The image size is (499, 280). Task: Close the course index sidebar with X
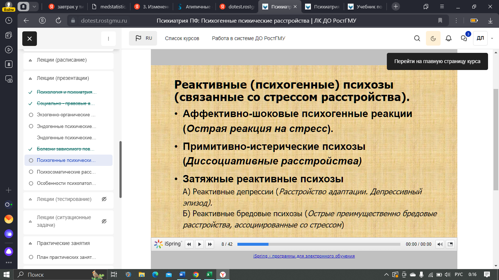pyautogui.click(x=30, y=39)
